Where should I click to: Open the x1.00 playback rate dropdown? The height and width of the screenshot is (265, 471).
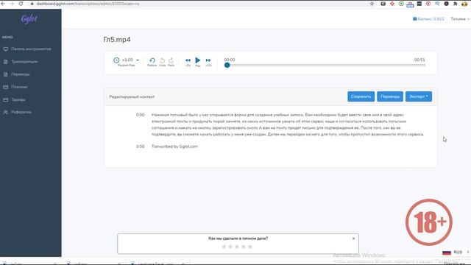point(130,60)
